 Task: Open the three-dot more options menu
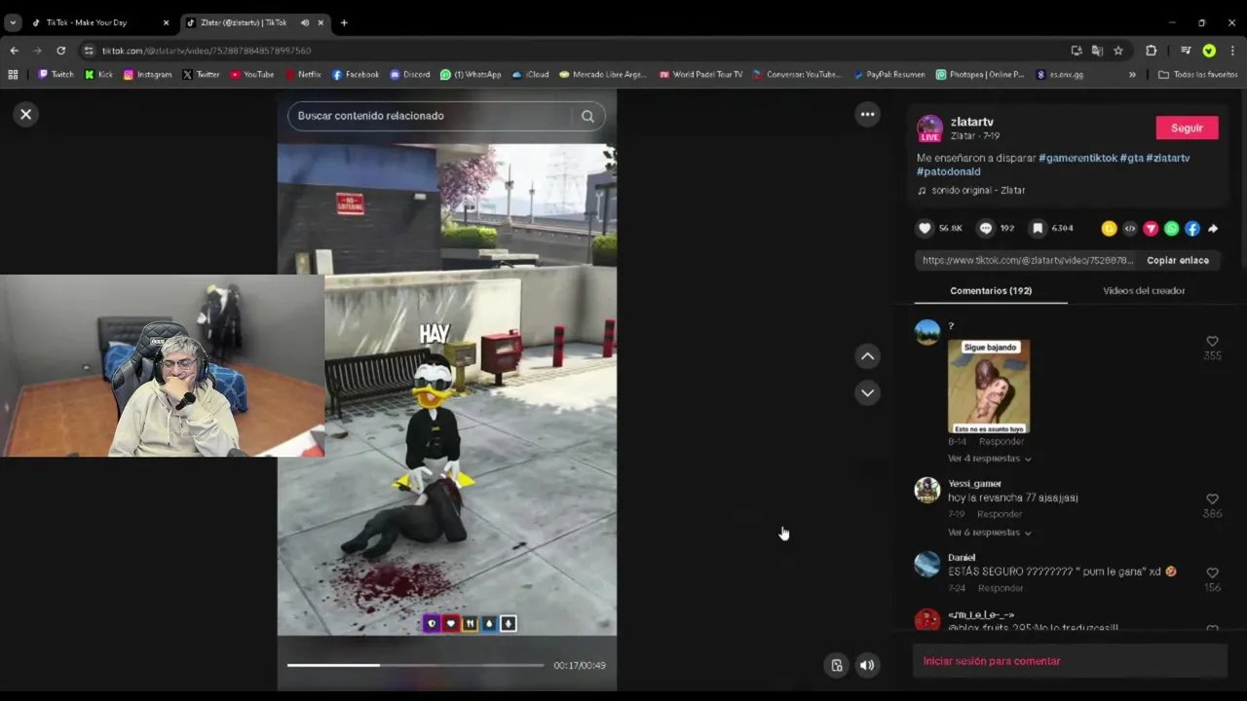click(x=867, y=114)
